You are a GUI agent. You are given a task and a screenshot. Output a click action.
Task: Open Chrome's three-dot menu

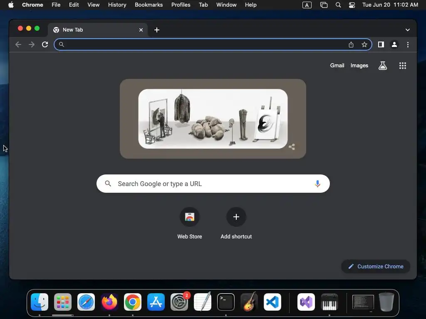coord(408,44)
